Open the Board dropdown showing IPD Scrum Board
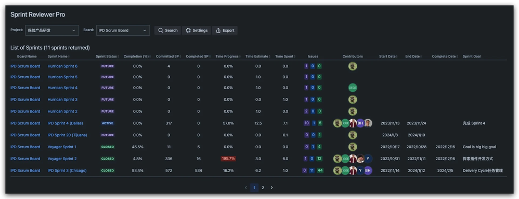The image size is (519, 199). click(123, 31)
